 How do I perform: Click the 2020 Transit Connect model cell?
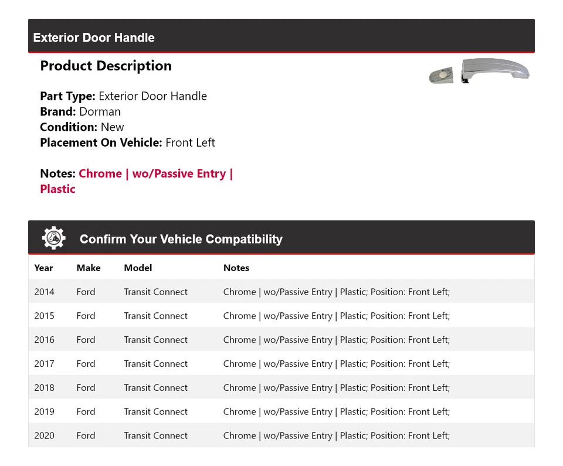pyautogui.click(x=155, y=436)
